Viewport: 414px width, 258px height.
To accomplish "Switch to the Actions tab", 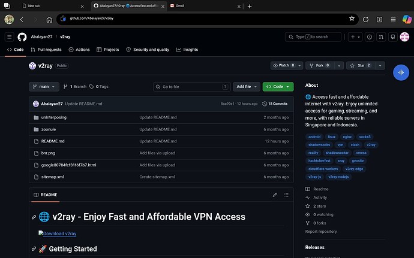I will [79, 50].
